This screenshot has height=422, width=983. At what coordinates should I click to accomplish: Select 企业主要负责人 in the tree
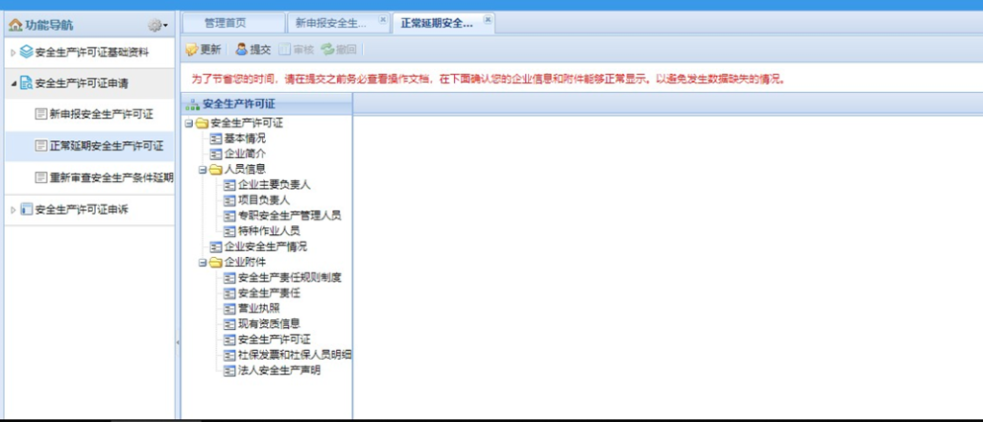(x=275, y=185)
